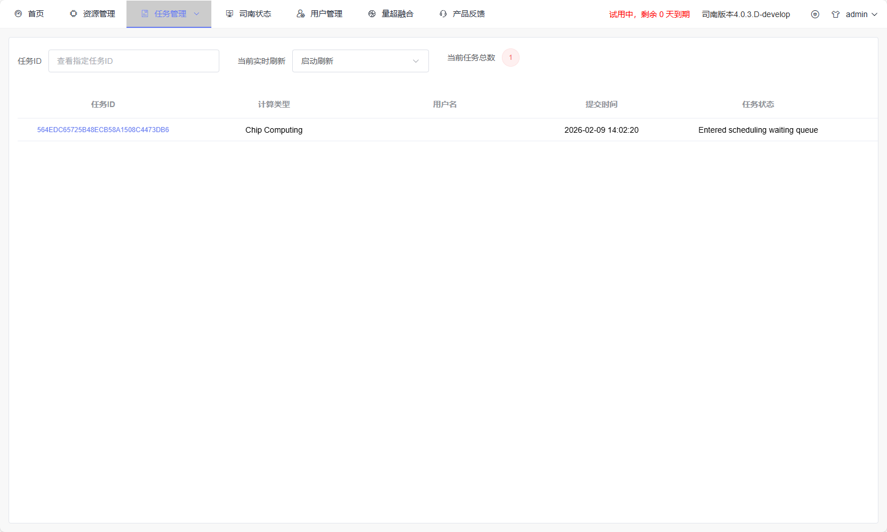The width and height of the screenshot is (887, 532).
Task: Click the 任务状态 column header
Action: 758,104
